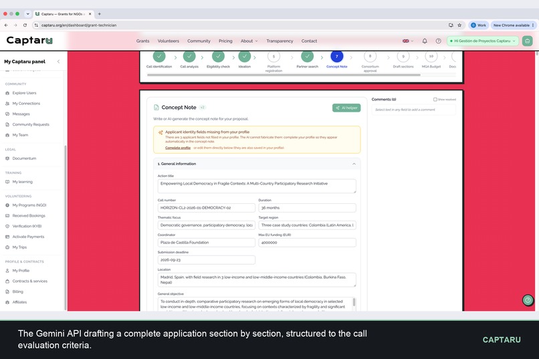
Task: Click the General objective text scrollbar
Action: [354, 302]
